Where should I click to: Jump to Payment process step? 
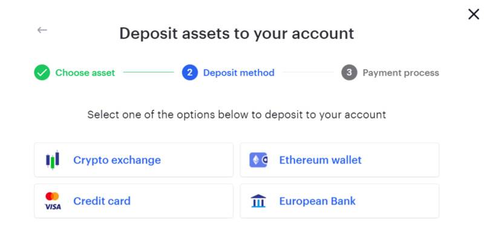401,72
